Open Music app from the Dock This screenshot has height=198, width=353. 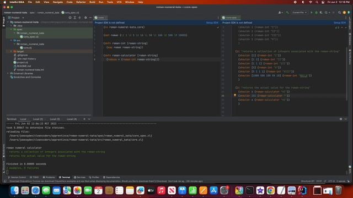click(x=161, y=191)
